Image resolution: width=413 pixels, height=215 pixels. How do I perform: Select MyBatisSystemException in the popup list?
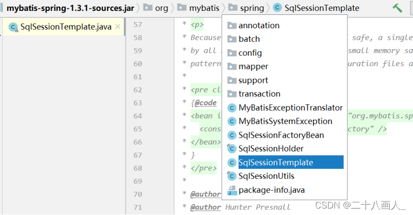click(285, 121)
